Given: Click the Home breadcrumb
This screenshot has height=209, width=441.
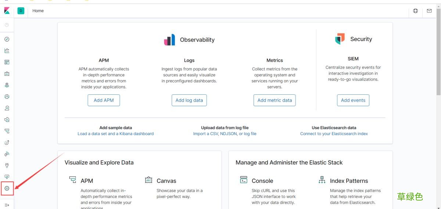Looking at the screenshot, I should tap(38, 11).
